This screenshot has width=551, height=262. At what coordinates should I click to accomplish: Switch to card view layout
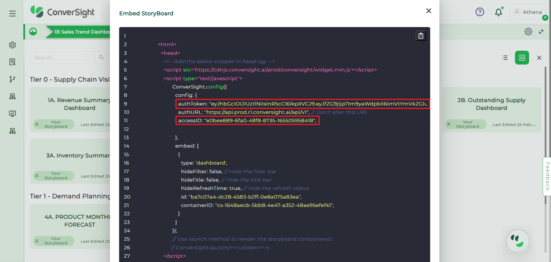click(x=522, y=58)
